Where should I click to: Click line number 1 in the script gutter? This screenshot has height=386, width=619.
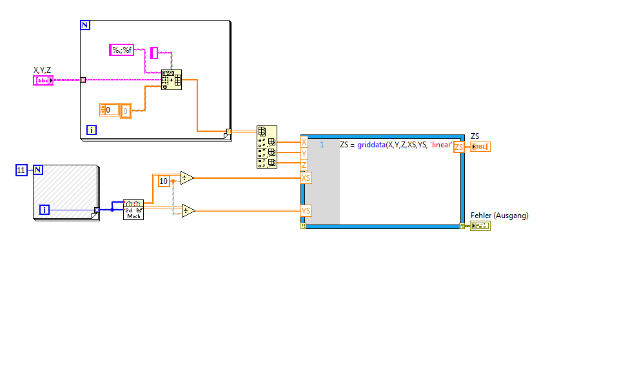(322, 145)
